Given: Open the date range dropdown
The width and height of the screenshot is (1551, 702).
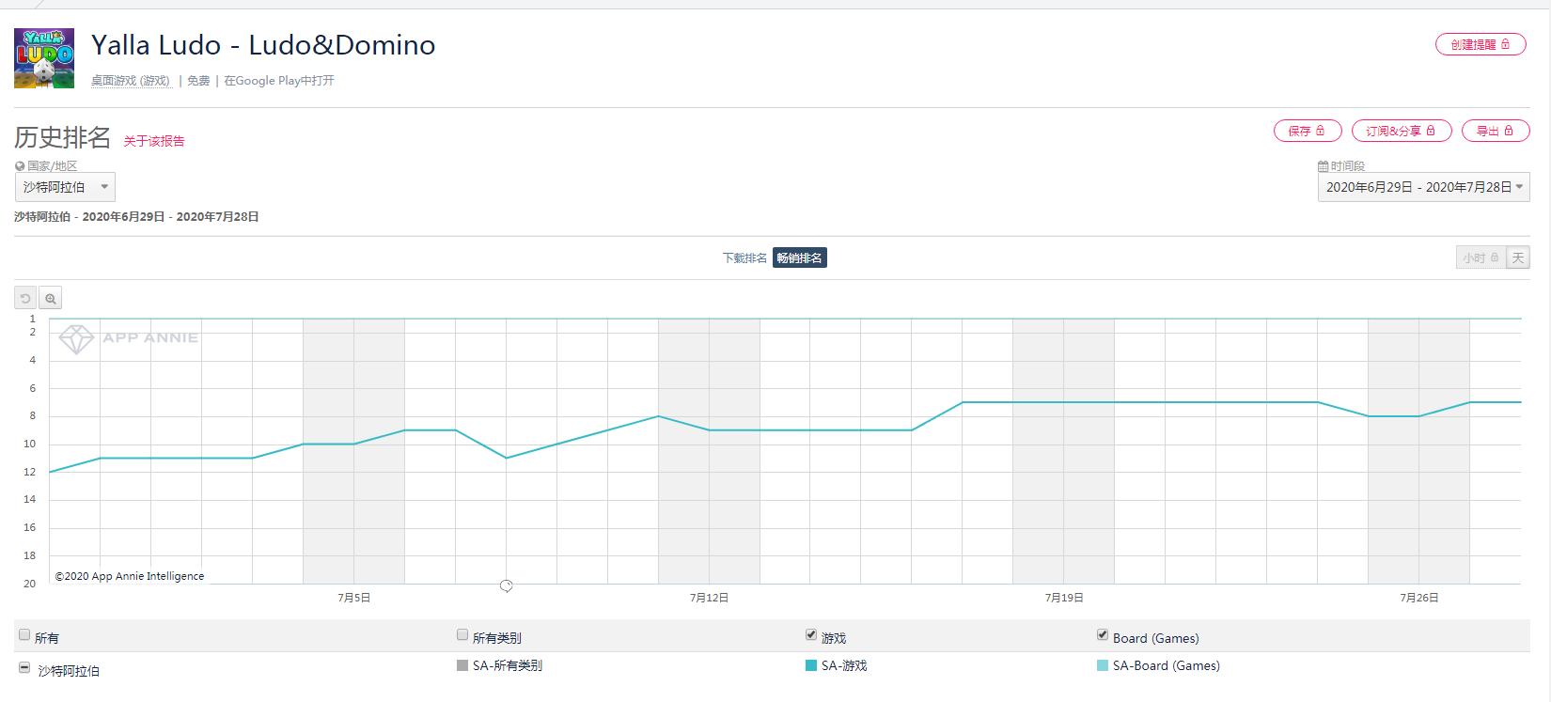Looking at the screenshot, I should [1423, 187].
